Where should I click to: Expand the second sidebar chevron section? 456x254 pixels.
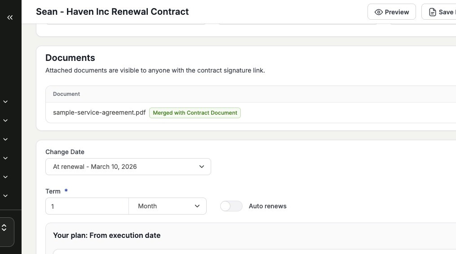click(5, 121)
